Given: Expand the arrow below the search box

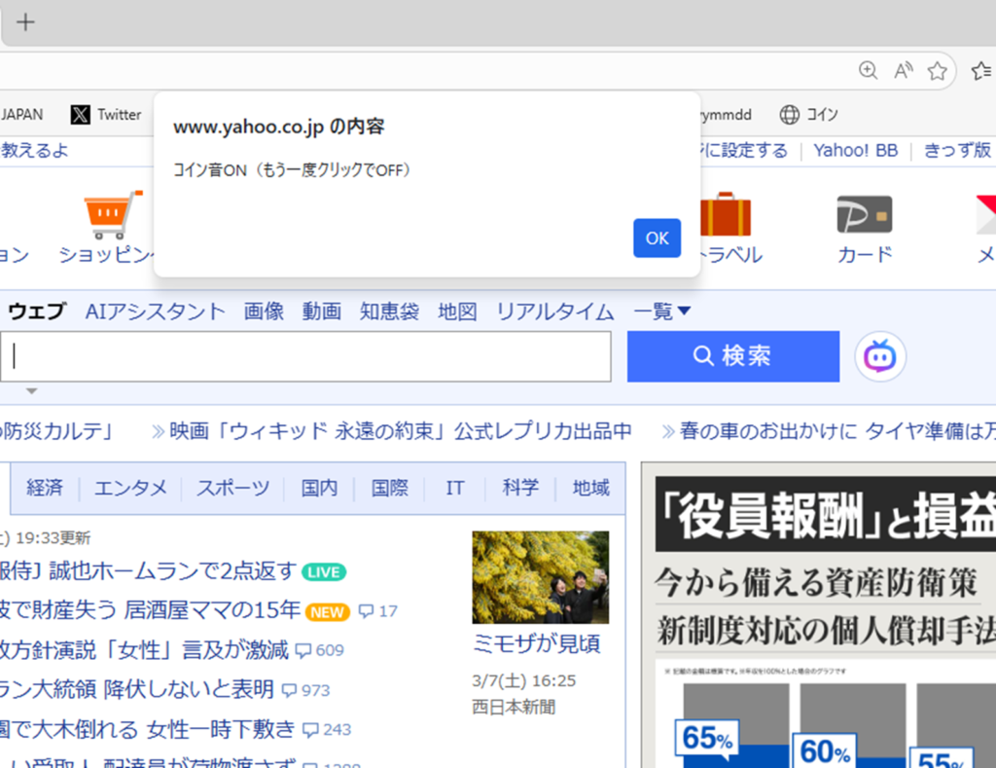Looking at the screenshot, I should tap(31, 391).
